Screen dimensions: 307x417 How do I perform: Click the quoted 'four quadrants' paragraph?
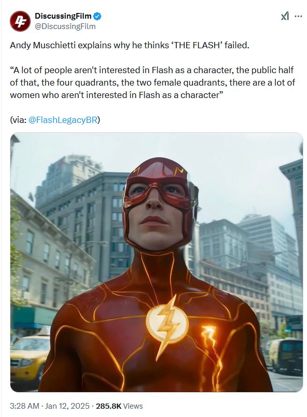tap(152, 82)
